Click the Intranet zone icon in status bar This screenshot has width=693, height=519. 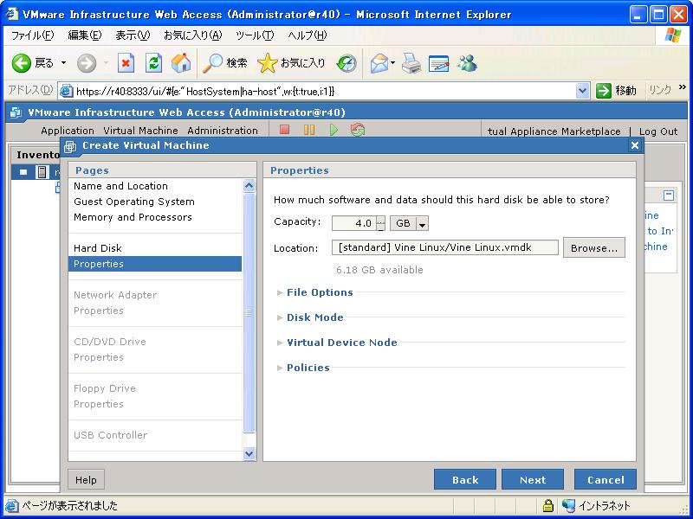[x=569, y=505]
